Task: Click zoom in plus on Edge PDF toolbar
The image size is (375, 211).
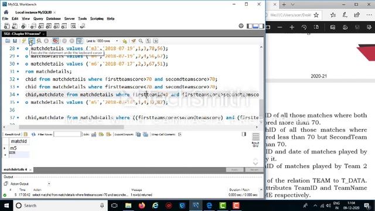Action: [x=292, y=28]
